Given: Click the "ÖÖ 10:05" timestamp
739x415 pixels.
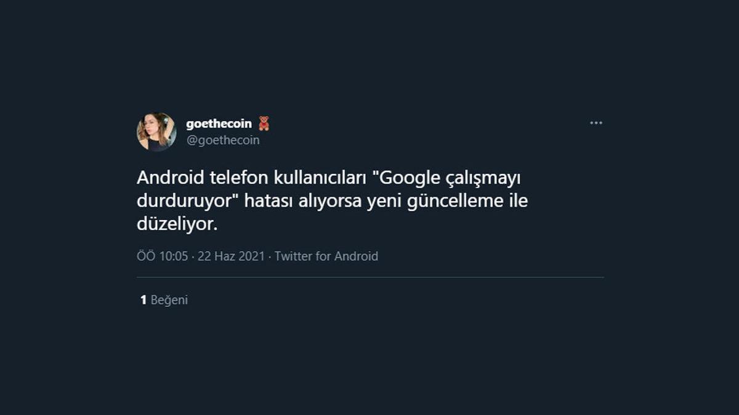Looking at the screenshot, I should (162, 256).
